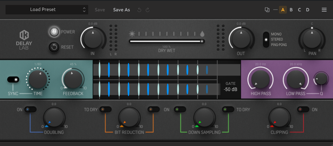Click the TIME knob

coord(38,79)
